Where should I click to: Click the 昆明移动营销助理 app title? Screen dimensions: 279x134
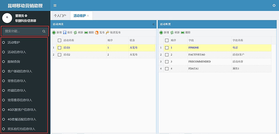click(x=25, y=6)
